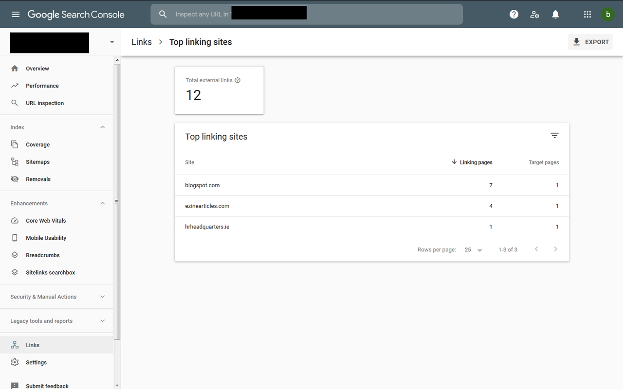Click the Total external links info icon
Screen dimensions: 623x389
click(238, 80)
